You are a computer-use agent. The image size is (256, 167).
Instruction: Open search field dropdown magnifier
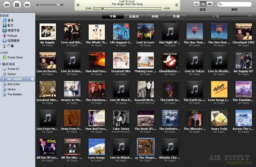(x=220, y=4)
